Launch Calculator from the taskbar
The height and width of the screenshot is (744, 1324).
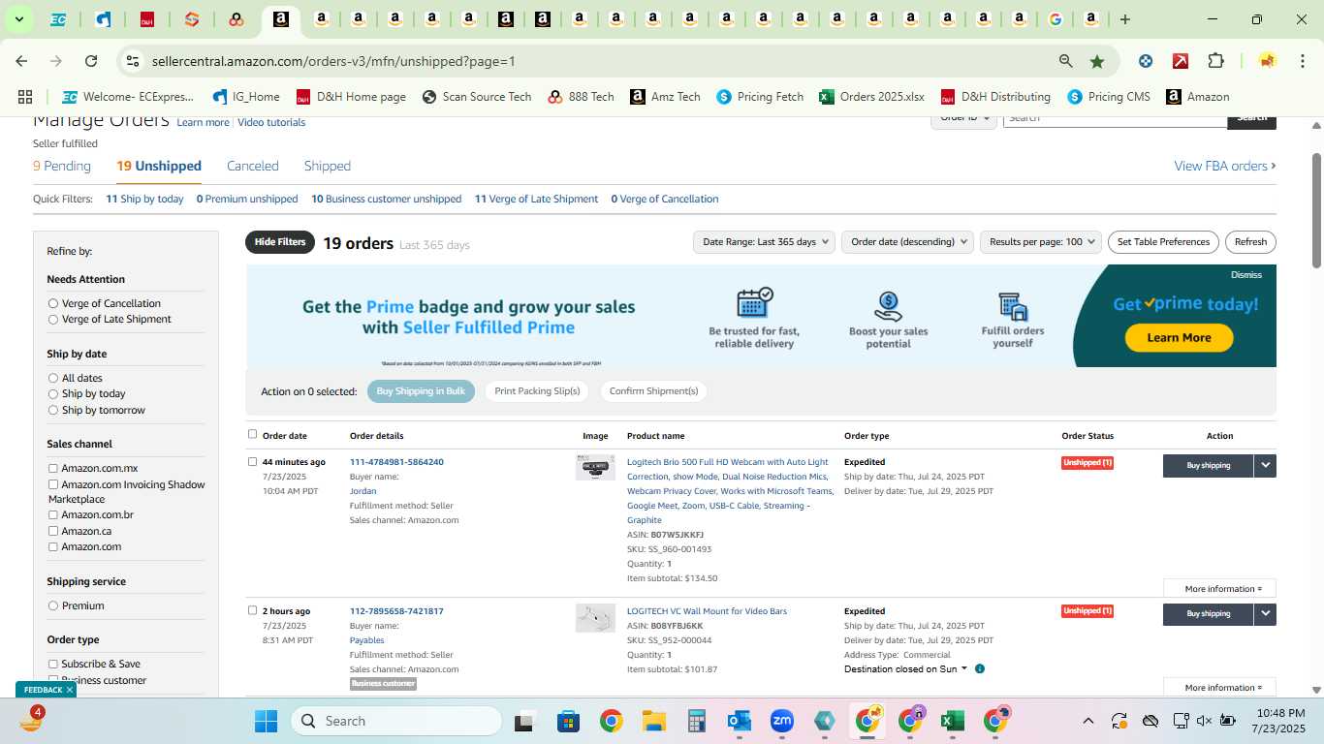[x=696, y=721]
